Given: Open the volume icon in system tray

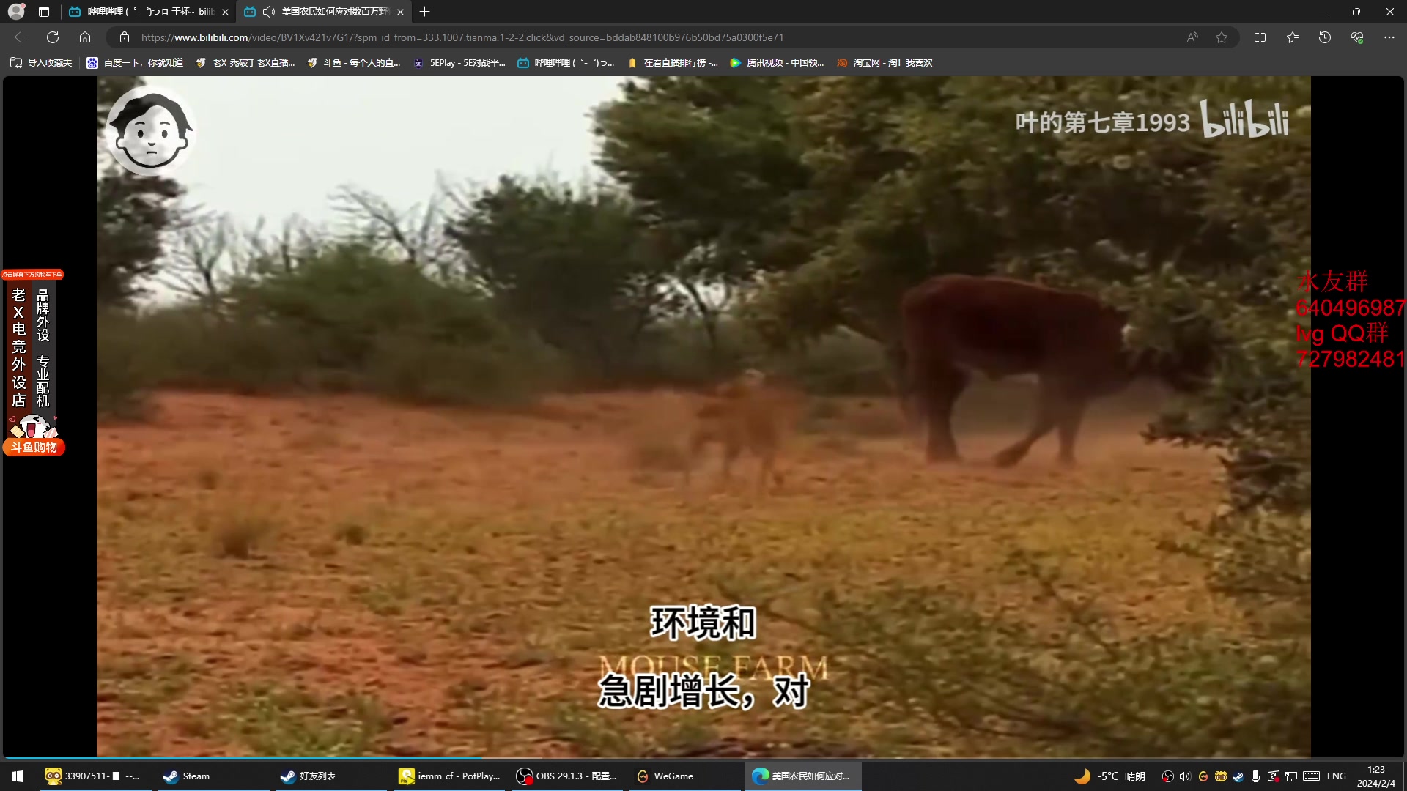Looking at the screenshot, I should tap(1186, 776).
